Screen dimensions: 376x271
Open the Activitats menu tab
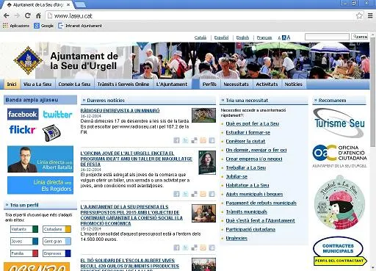click(x=267, y=84)
